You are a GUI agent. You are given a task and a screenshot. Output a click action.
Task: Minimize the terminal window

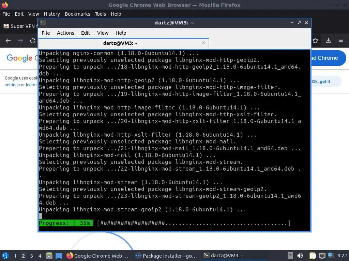coord(292,23)
